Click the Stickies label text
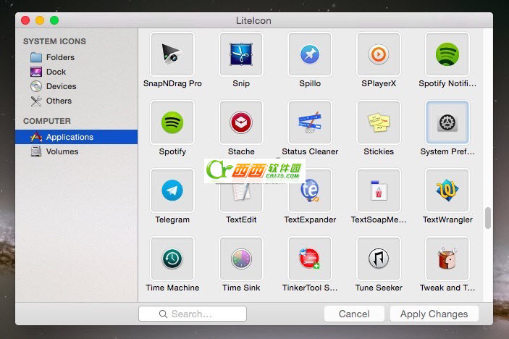Image resolution: width=509 pixels, height=339 pixels. click(x=379, y=151)
